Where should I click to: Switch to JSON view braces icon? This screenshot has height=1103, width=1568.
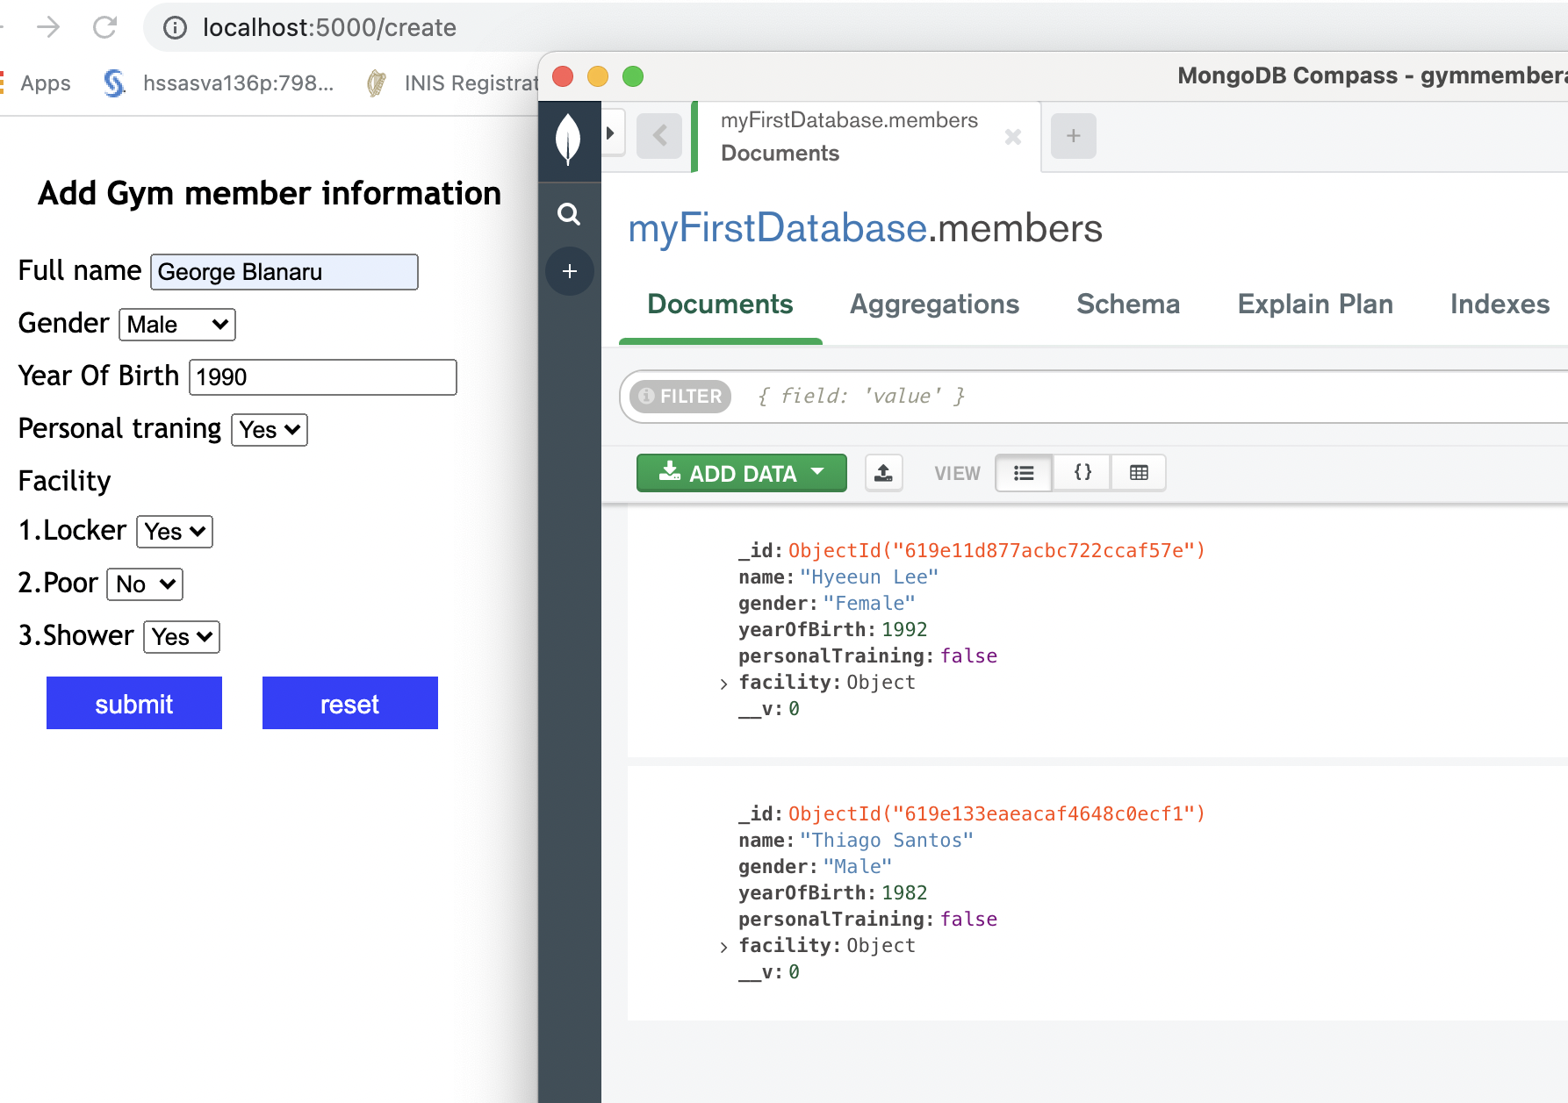pos(1082,473)
